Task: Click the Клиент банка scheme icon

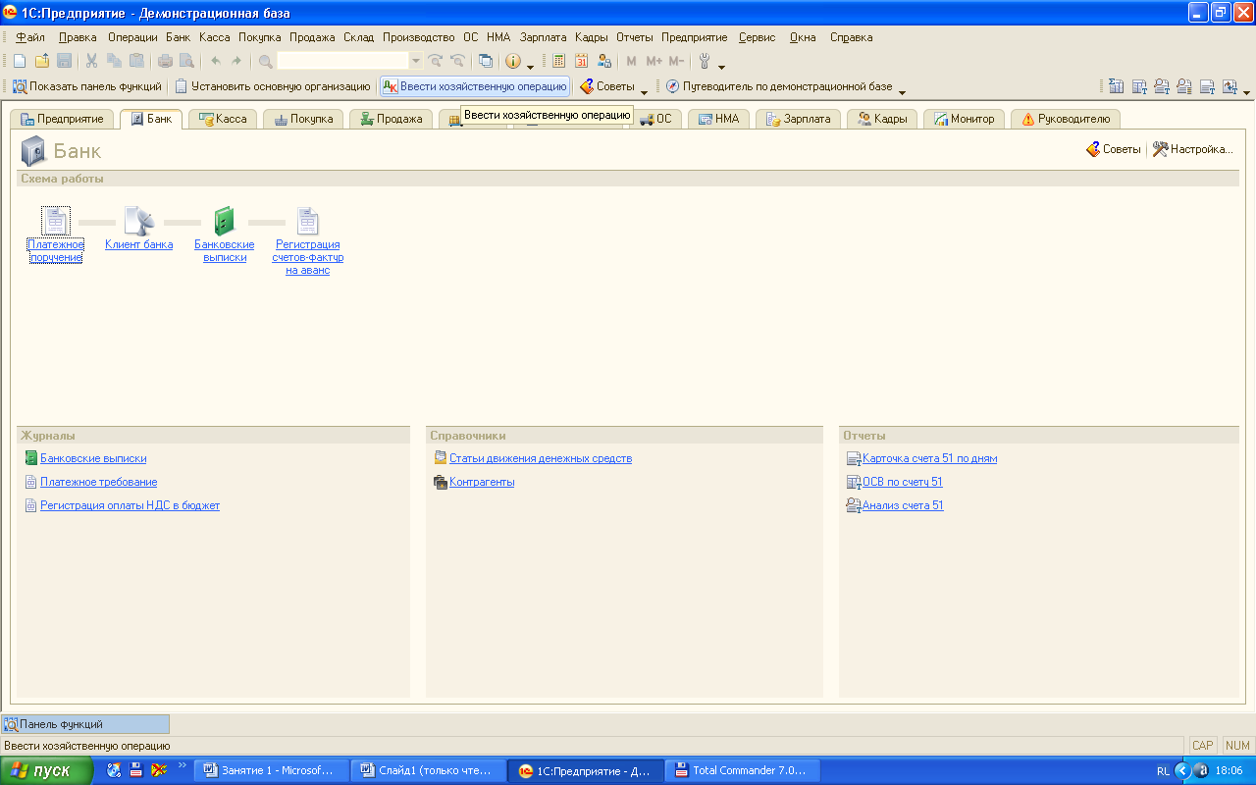Action: 139,221
